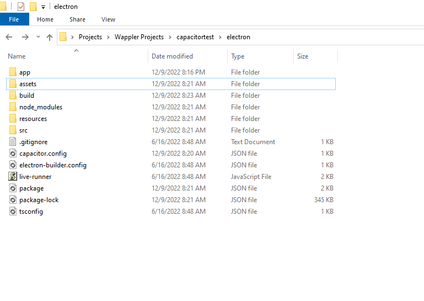Click the New Folder quick access icon
The image size is (424, 301).
pos(33,7)
